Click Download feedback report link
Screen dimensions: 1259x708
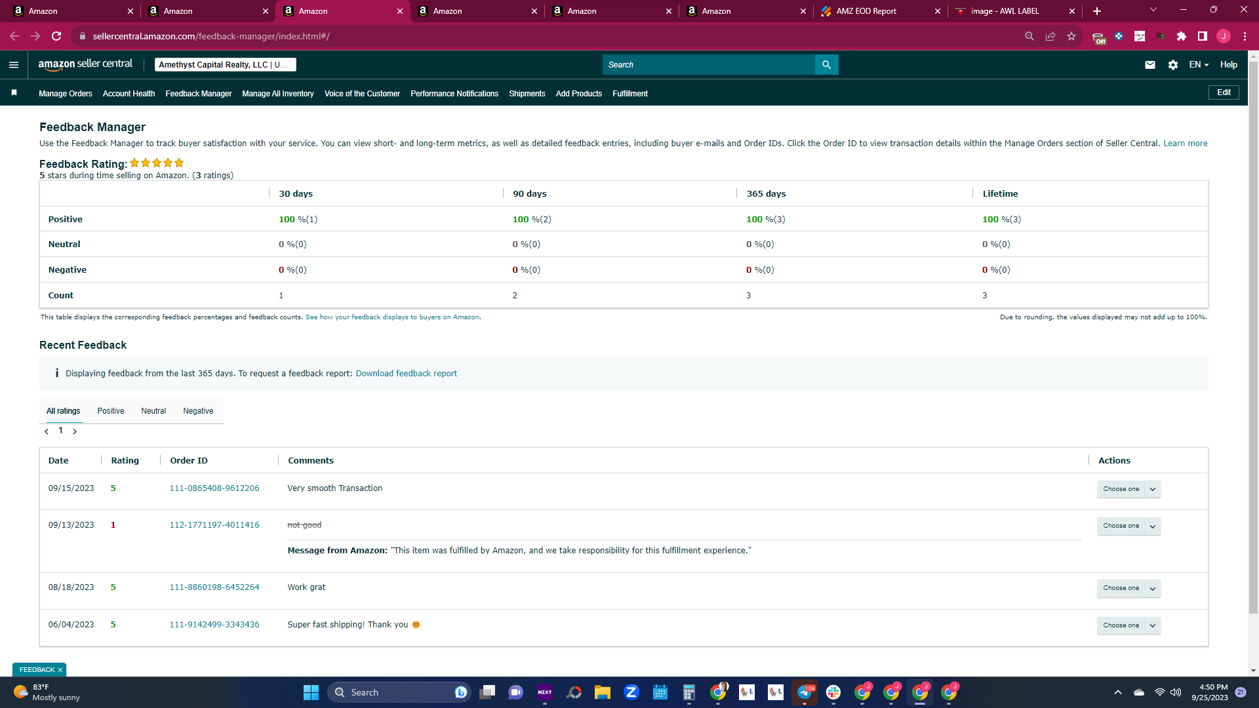[x=407, y=374]
